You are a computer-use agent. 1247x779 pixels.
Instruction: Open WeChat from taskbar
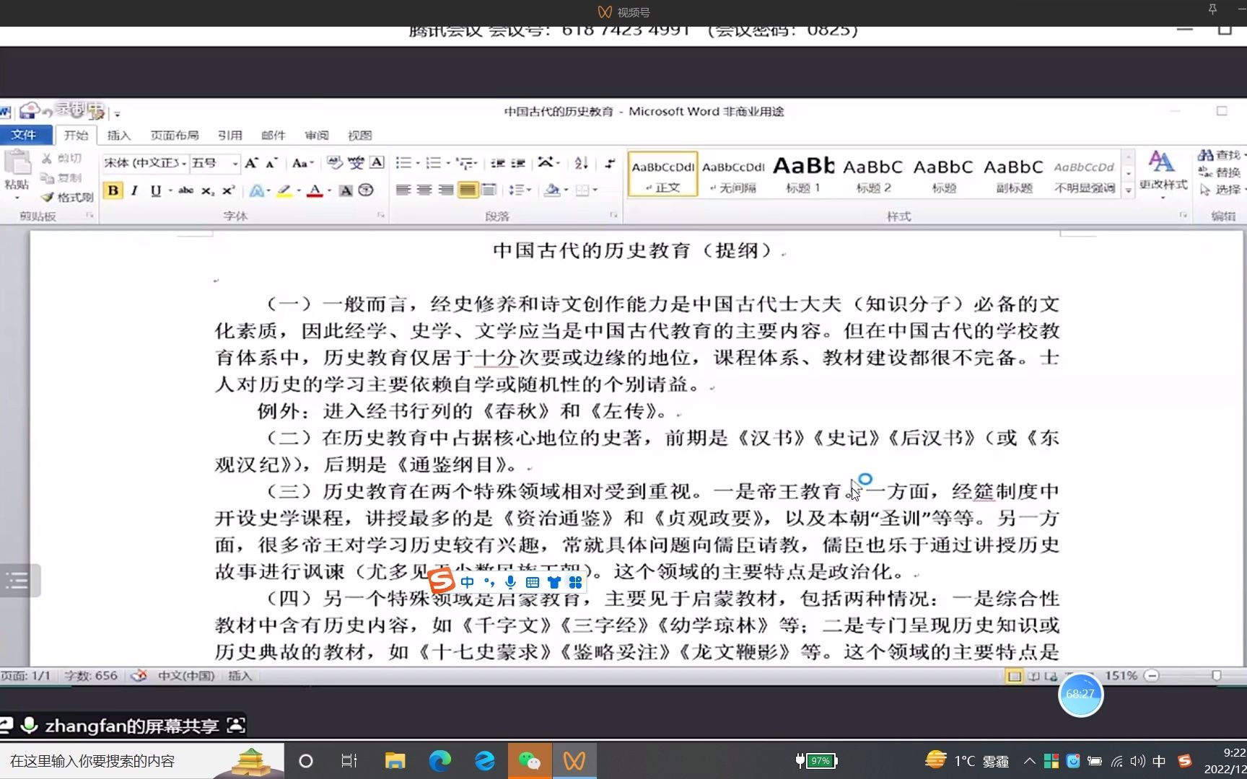coord(530,761)
